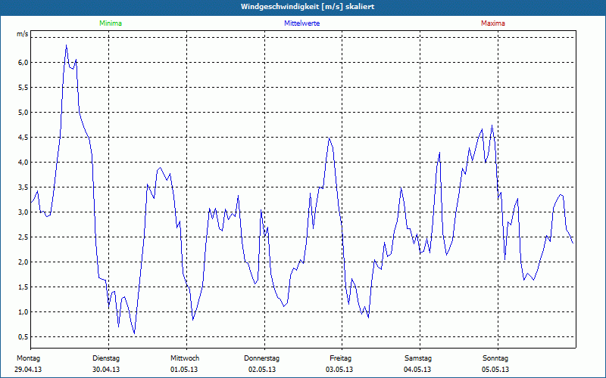Click the Freitag day label
Viewport: 606px width, 378px height.
click(340, 358)
